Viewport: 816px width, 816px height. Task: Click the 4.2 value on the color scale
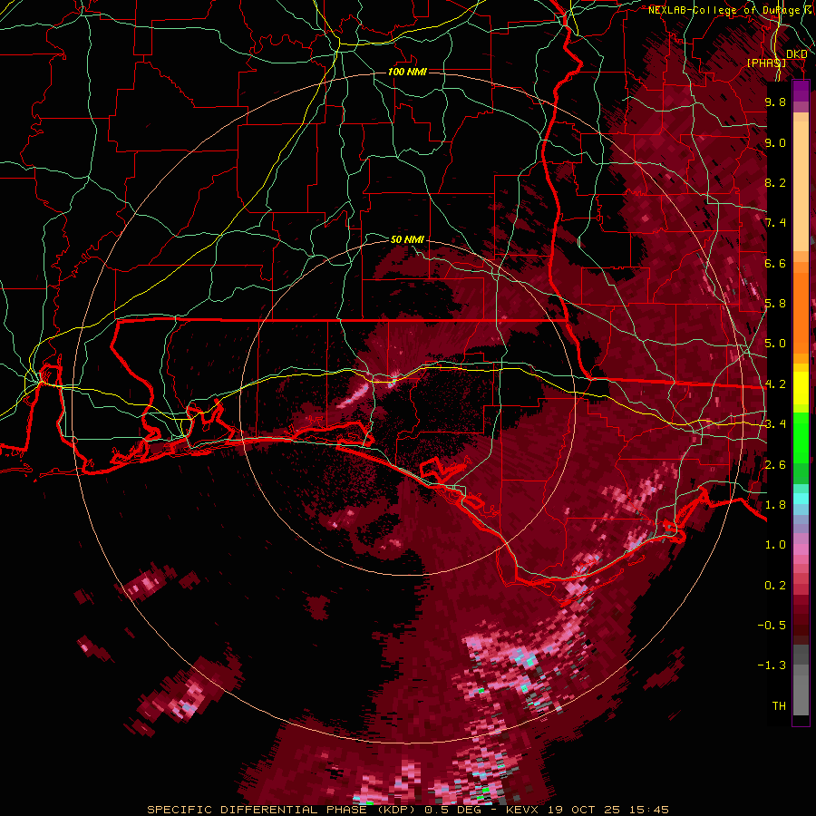(x=775, y=384)
